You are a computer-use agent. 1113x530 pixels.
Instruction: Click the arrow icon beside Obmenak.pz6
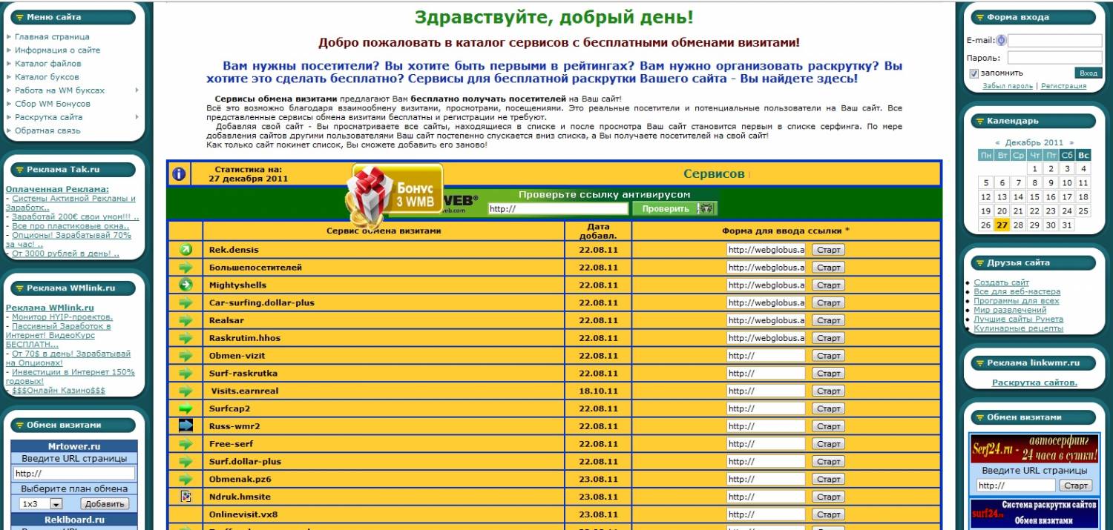click(x=186, y=479)
